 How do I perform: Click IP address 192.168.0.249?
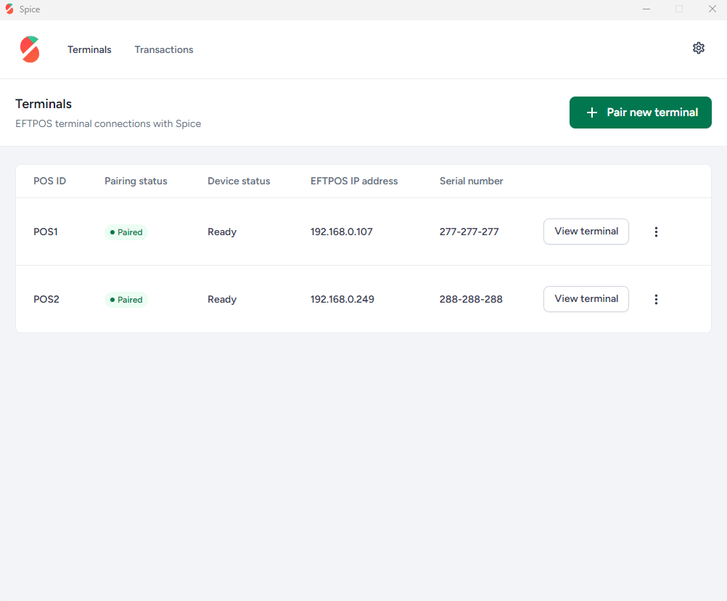(x=342, y=299)
